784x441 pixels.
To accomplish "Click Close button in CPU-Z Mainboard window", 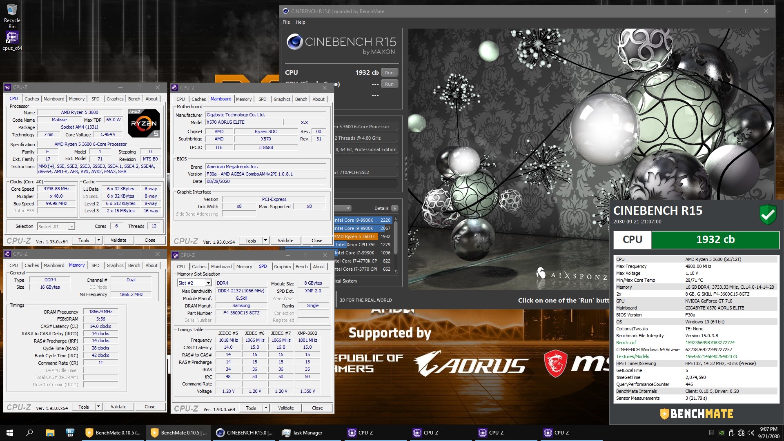I will [x=317, y=241].
